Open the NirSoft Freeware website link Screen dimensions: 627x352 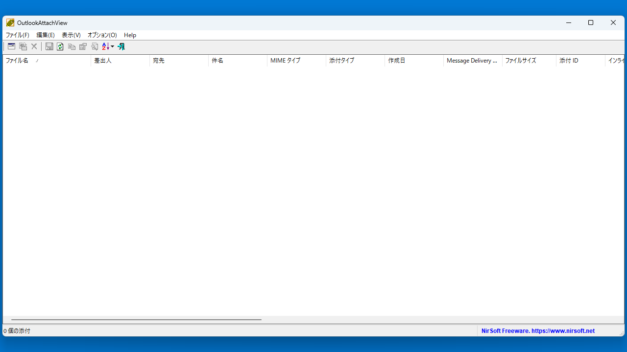point(538,331)
